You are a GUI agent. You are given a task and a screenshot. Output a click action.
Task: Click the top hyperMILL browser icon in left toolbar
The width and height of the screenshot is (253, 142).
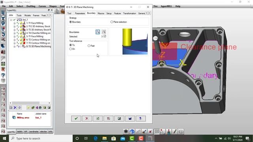3,13
